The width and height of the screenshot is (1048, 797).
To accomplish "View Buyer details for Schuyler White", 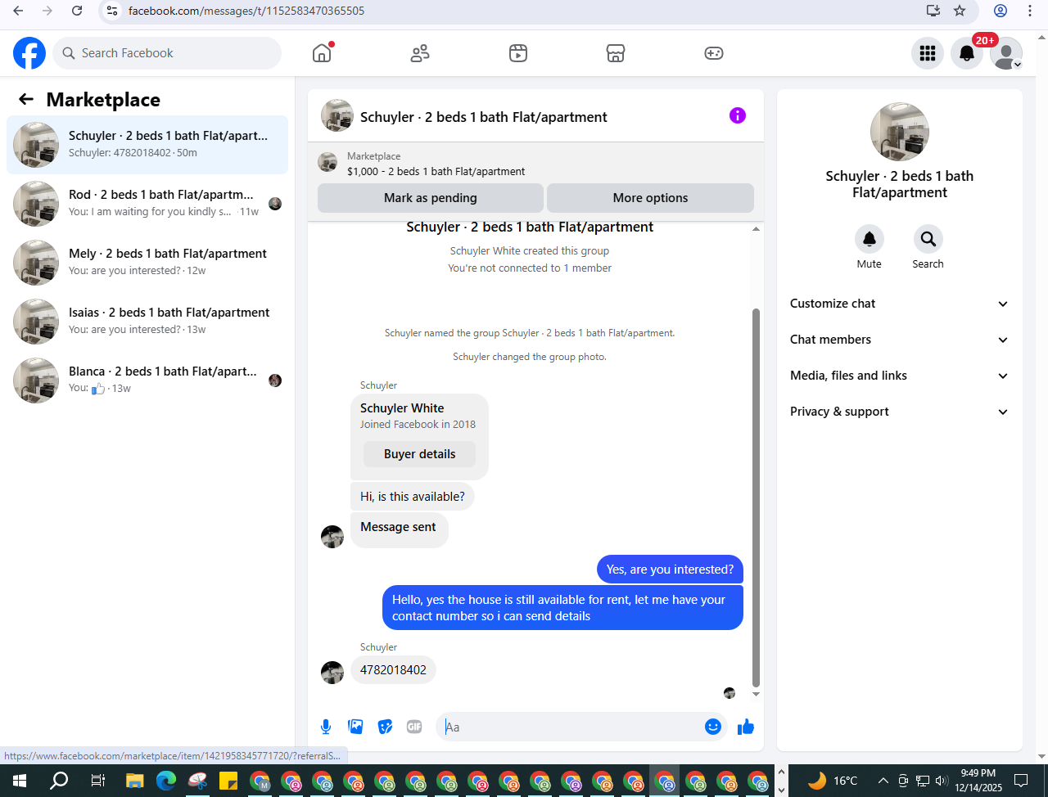I will (419, 454).
